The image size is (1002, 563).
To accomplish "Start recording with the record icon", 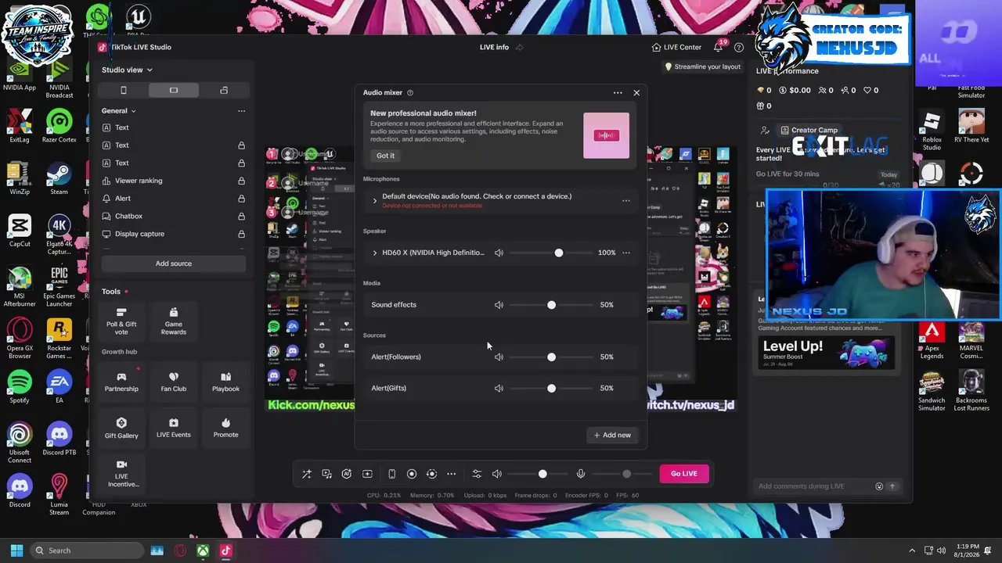I will (412, 474).
